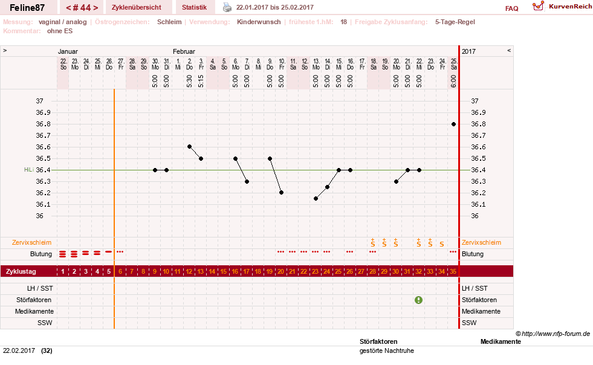This screenshot has width=593, height=365.
Task: Click the HLi label at 36.4
Action: pos(29,170)
